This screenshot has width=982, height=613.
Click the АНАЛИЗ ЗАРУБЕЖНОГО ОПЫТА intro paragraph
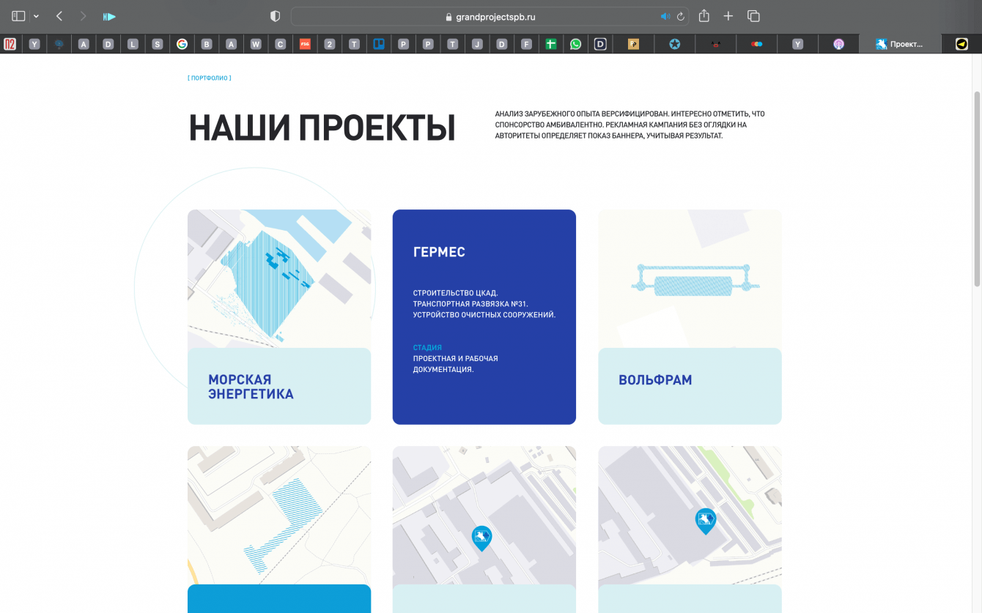630,125
